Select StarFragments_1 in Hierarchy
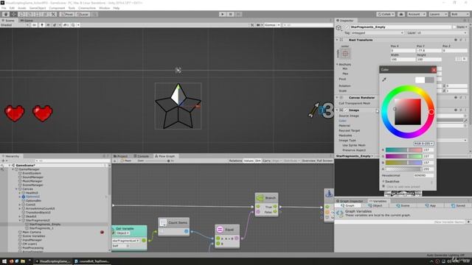Screen dimensions: 472x265 [41, 228]
